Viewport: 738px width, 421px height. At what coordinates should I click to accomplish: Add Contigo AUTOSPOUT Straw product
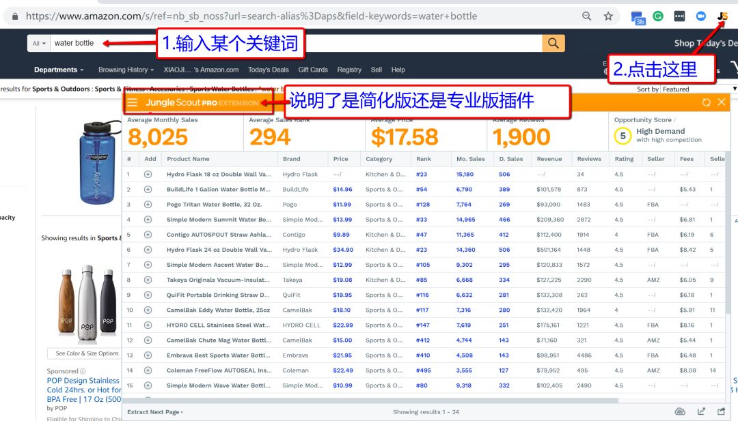point(148,235)
